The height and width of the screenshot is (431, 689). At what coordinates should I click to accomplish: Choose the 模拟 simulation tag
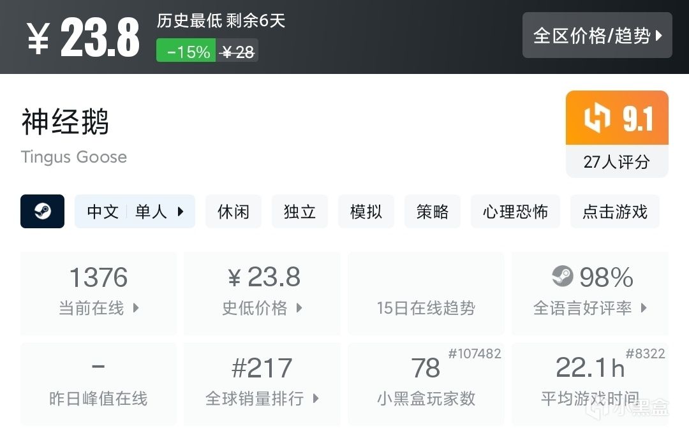click(x=366, y=212)
